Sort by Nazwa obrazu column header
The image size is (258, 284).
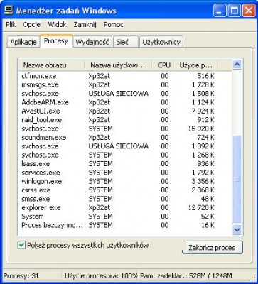51,65
